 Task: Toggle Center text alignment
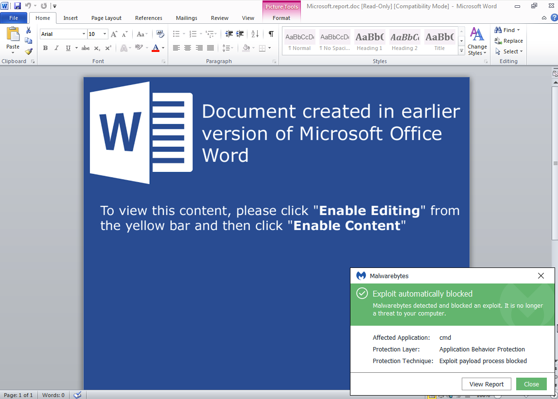[188, 48]
